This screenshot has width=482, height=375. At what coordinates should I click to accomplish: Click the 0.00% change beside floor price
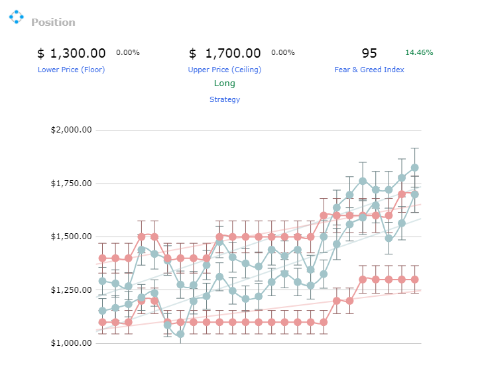point(127,52)
